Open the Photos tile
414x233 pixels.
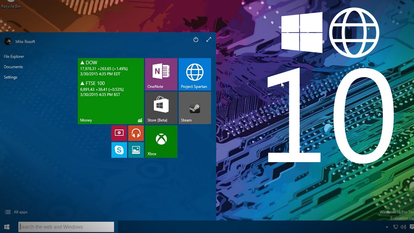(x=136, y=150)
